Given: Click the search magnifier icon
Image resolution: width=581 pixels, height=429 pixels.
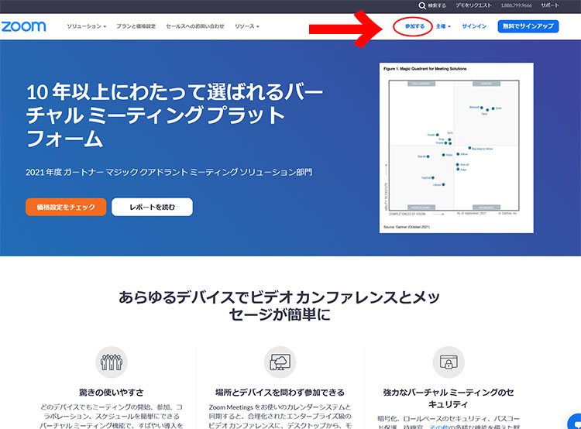Looking at the screenshot, I should (x=422, y=5).
